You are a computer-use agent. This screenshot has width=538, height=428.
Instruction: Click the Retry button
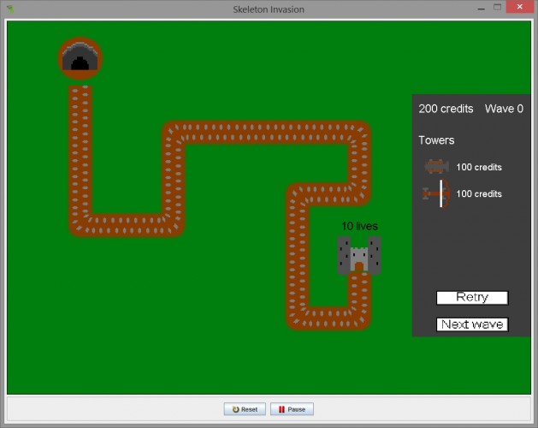(x=472, y=298)
